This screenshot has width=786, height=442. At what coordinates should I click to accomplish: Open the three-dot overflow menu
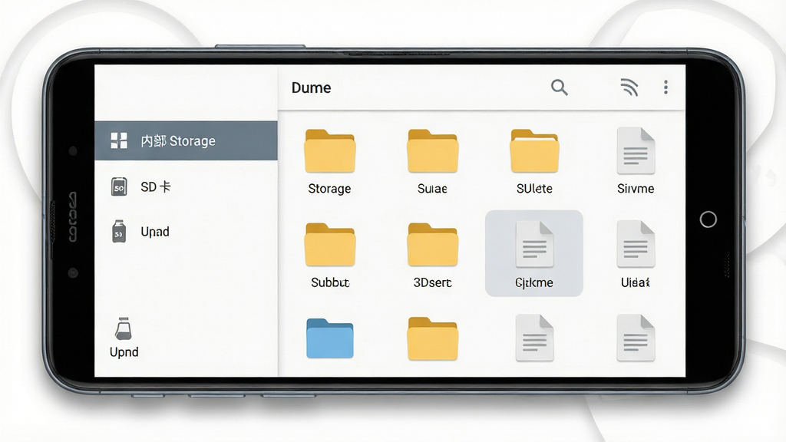coord(665,87)
